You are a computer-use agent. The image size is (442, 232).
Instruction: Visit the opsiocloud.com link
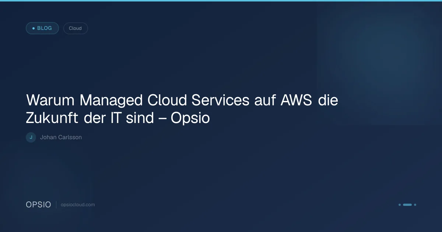(x=78, y=205)
